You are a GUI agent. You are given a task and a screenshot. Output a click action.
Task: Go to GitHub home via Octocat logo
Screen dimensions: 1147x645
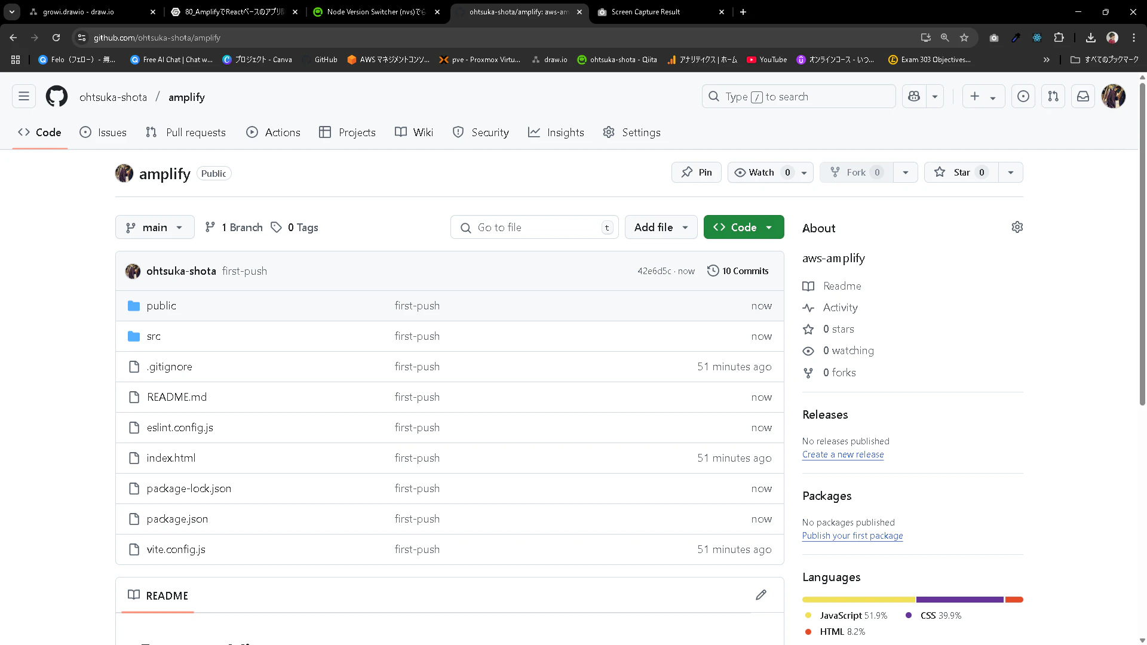pos(57,96)
